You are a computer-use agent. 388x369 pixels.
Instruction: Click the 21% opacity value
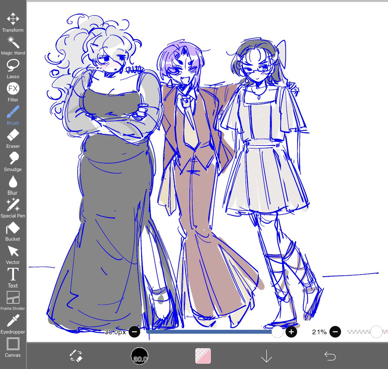coord(319,332)
